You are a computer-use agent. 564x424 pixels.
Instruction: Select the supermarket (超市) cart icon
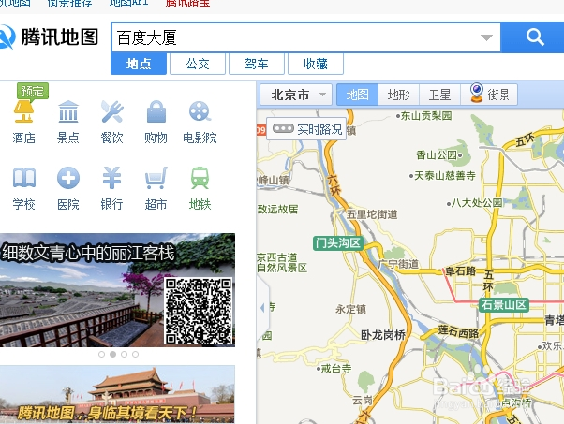coord(156,178)
